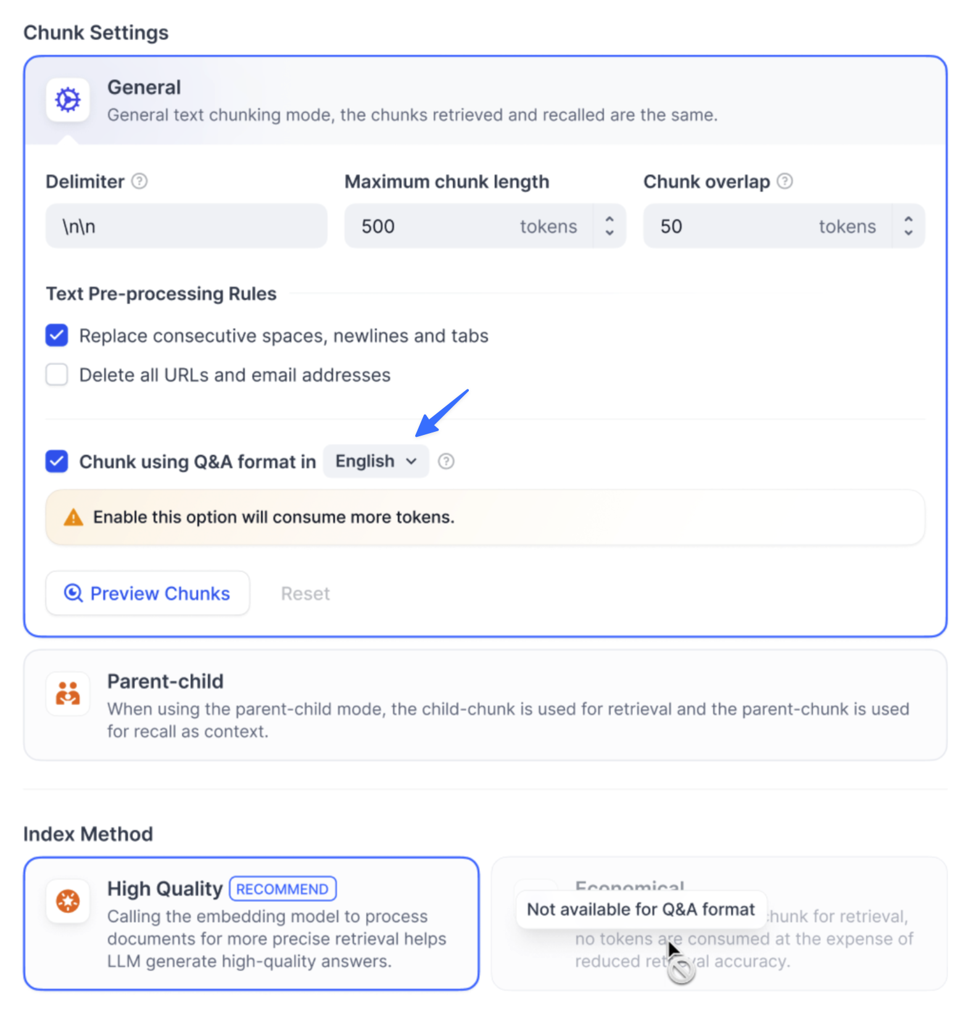Click the Q&A format help icon
Image resolution: width=976 pixels, height=1018 pixels.
[446, 461]
